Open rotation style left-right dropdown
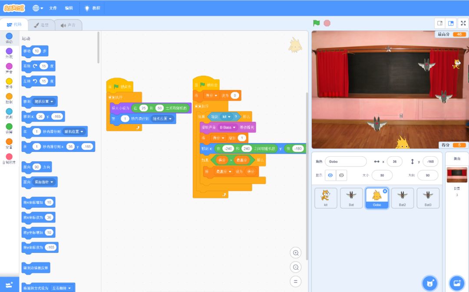The height and width of the screenshot is (292, 469). point(61,288)
